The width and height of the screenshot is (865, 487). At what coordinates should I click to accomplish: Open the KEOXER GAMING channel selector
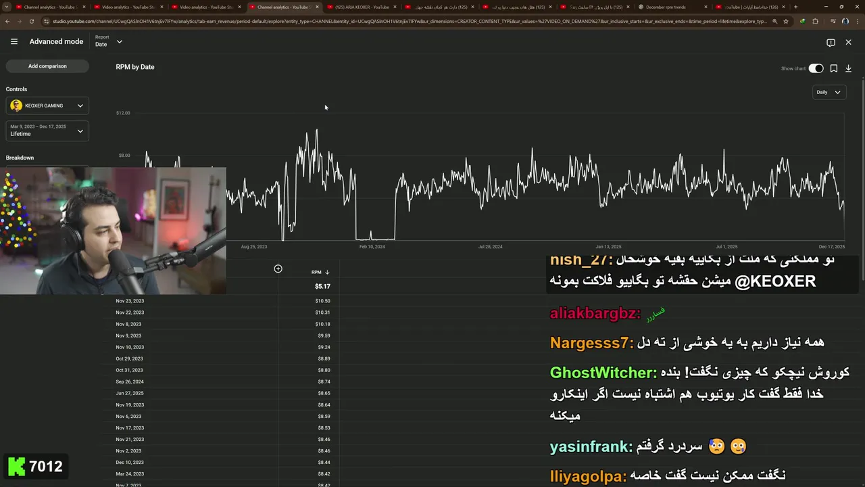(x=47, y=106)
